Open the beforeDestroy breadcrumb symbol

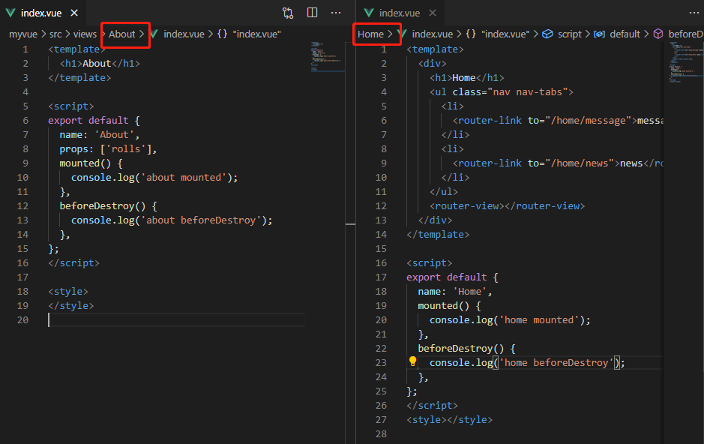click(685, 34)
